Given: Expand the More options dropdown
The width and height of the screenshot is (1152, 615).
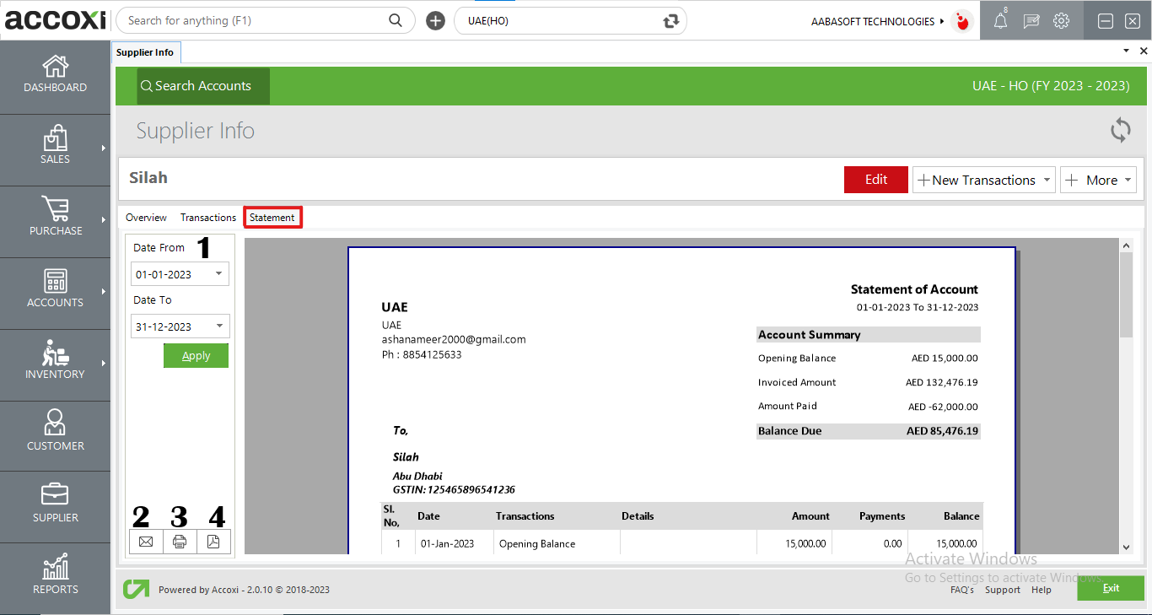Looking at the screenshot, I should (1098, 180).
